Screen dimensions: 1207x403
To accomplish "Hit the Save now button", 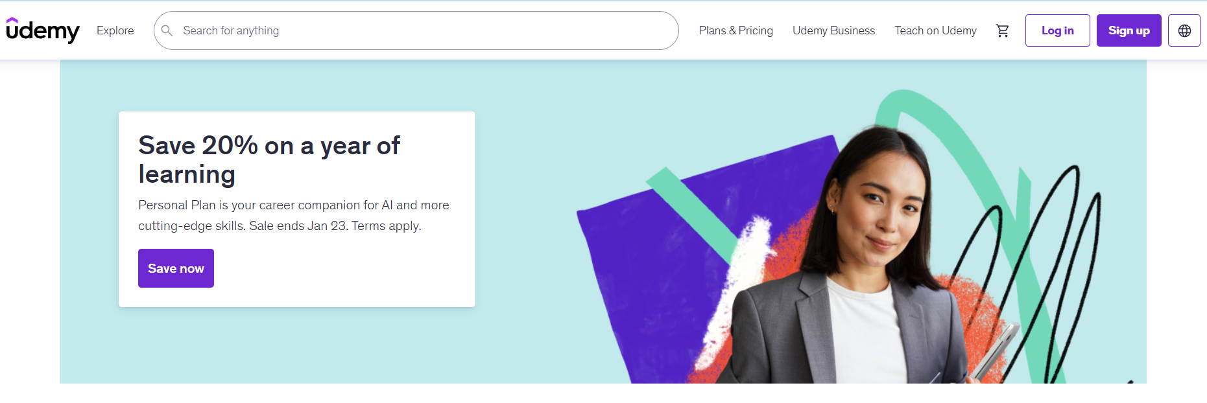I will click(x=176, y=268).
